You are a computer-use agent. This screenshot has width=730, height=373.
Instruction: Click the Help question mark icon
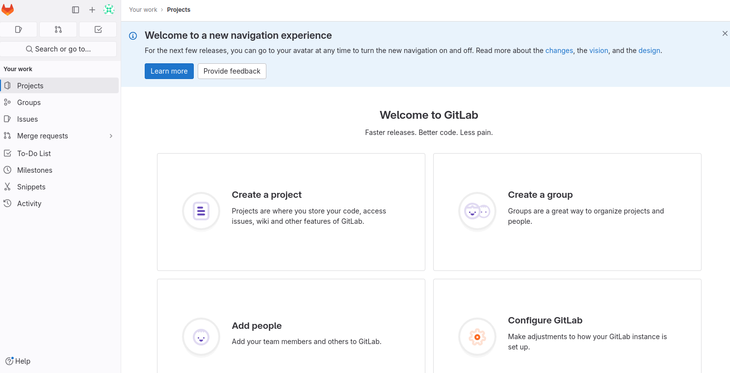(9, 361)
